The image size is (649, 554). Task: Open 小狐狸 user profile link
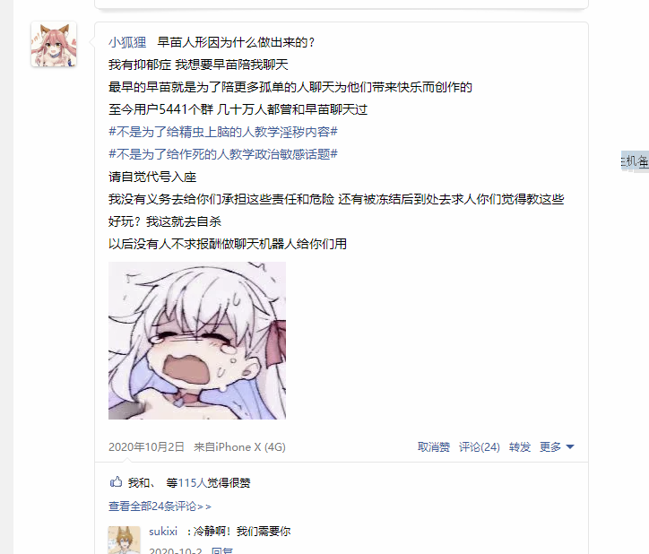(x=127, y=42)
